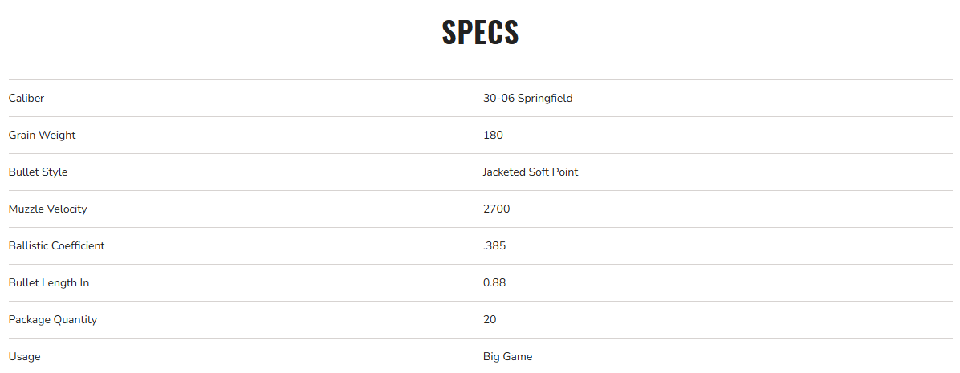Screen dimensions: 960x373
Task: Click the Grain Weight label
Action: pyautogui.click(x=42, y=136)
